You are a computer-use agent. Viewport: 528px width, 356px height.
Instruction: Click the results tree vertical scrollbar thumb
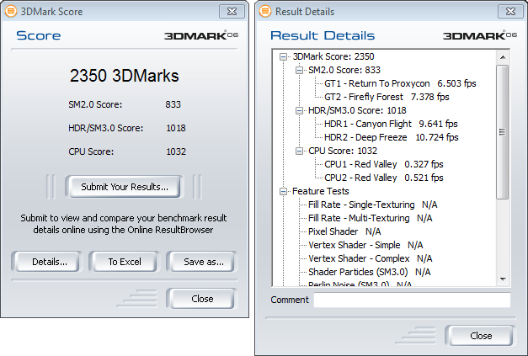[x=503, y=132]
